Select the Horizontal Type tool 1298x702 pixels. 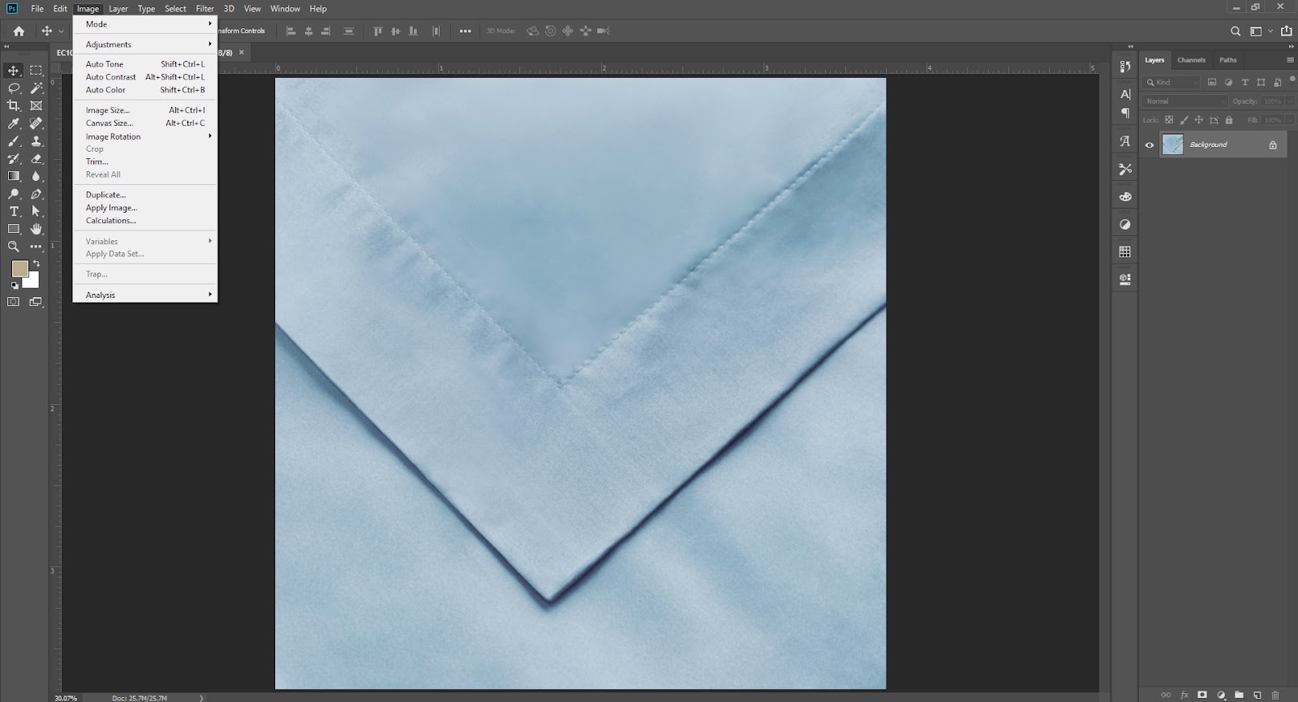[14, 212]
